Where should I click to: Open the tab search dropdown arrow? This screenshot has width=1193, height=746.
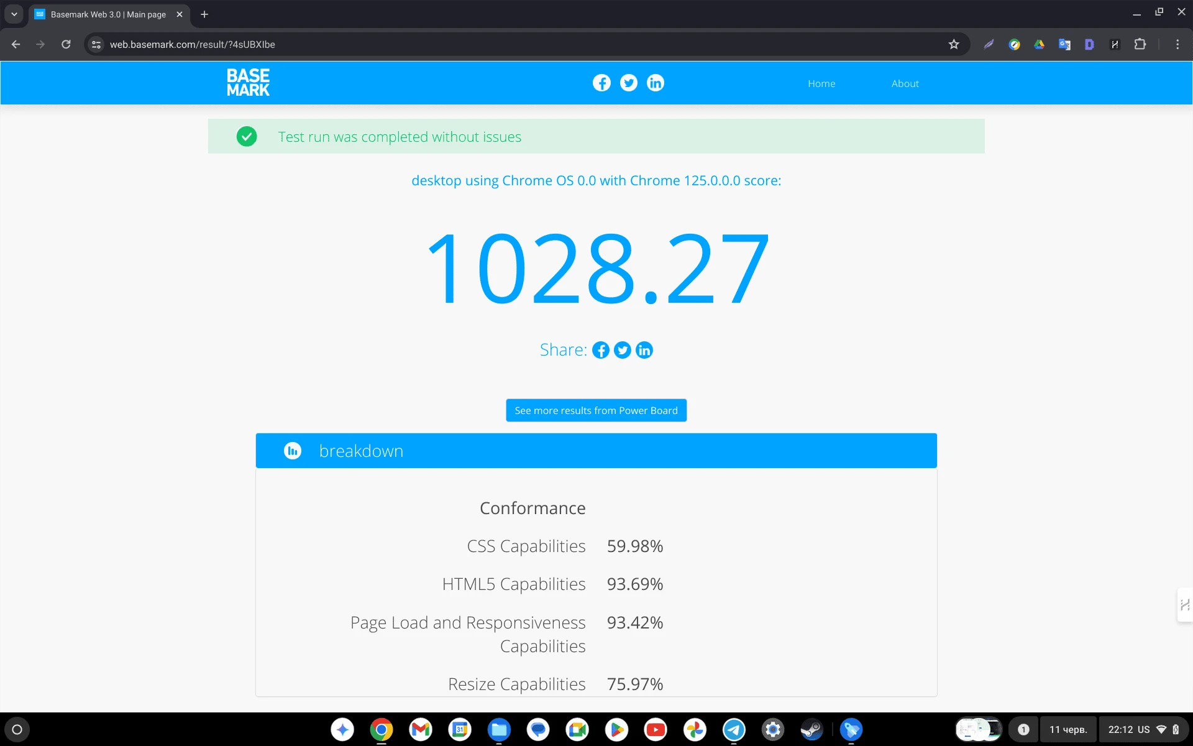click(14, 14)
